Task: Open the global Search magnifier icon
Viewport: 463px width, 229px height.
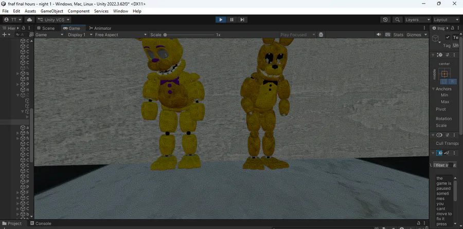Action: pos(398,20)
